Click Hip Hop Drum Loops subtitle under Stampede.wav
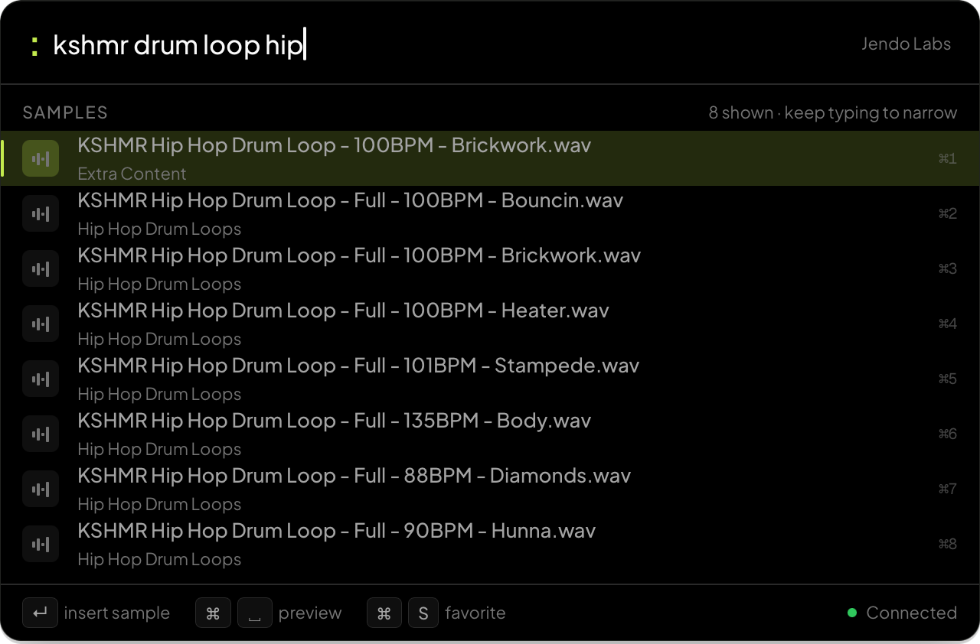 pos(159,394)
